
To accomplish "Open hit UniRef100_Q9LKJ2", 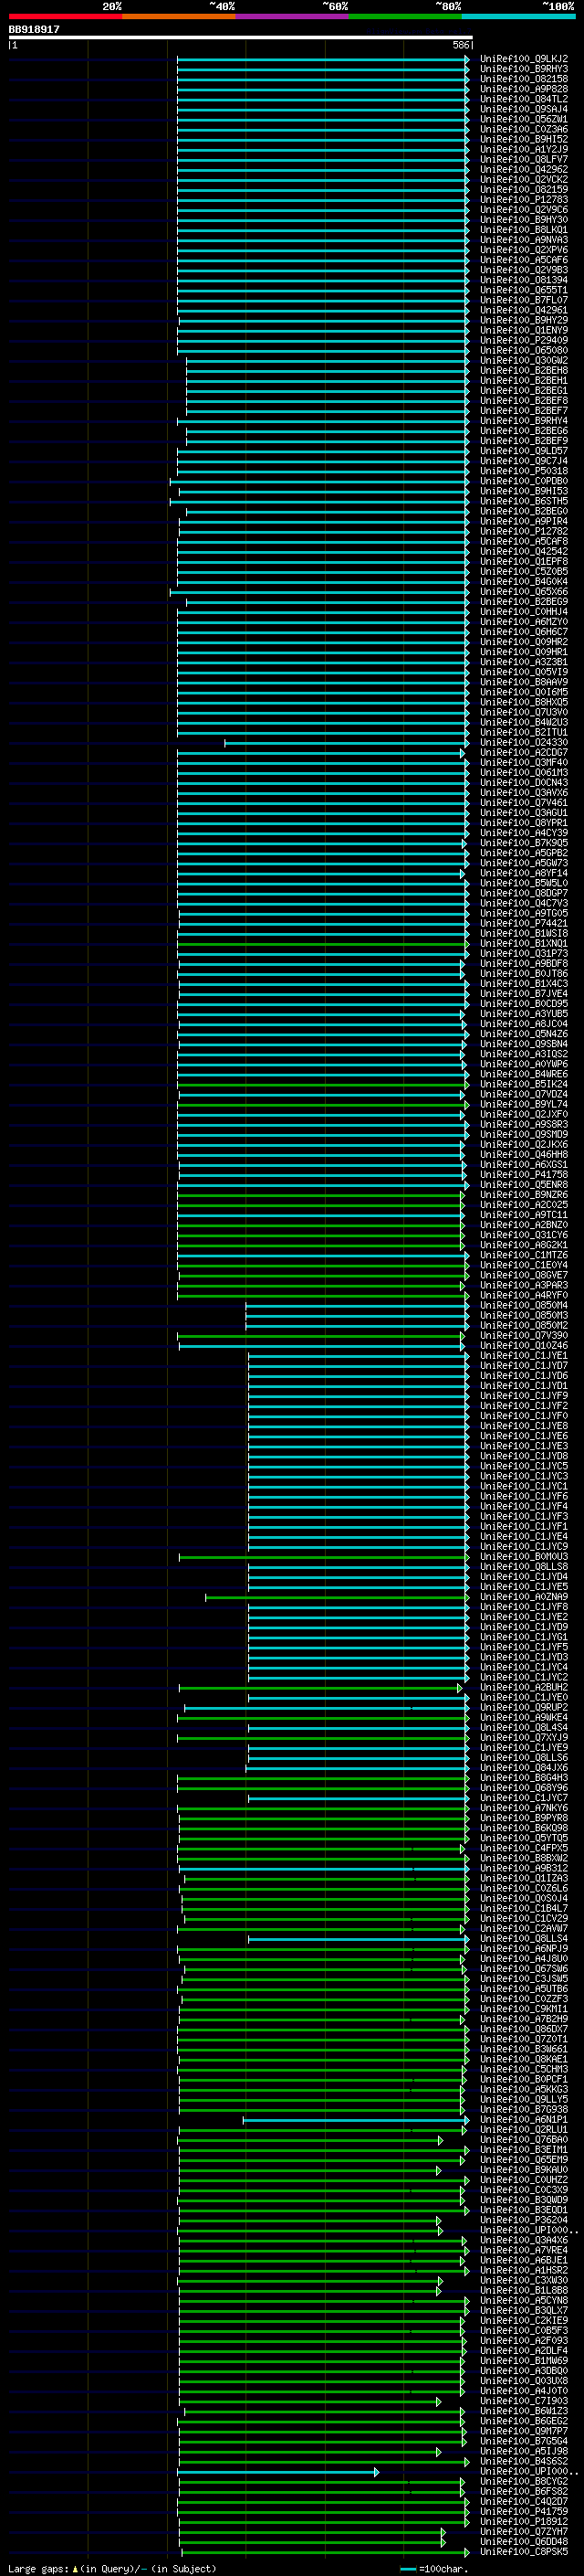I will pos(523,59).
